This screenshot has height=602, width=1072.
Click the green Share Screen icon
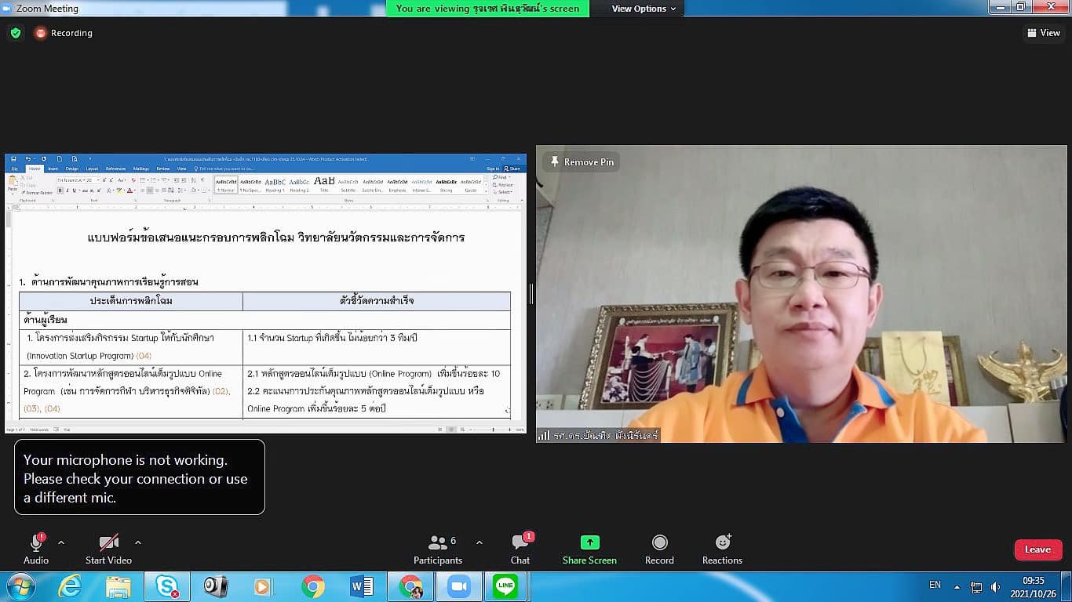589,542
